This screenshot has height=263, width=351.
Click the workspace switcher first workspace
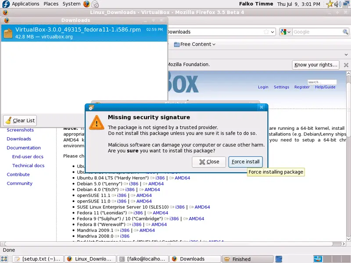[x=318, y=259]
